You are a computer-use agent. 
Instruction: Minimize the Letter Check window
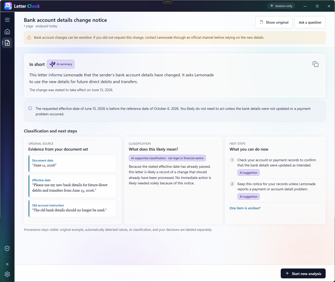pos(305,6)
